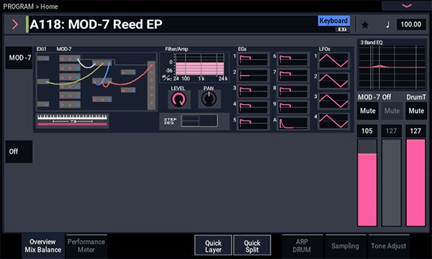Click the Step Seq display
This screenshot has height=259, width=432.
point(199,121)
